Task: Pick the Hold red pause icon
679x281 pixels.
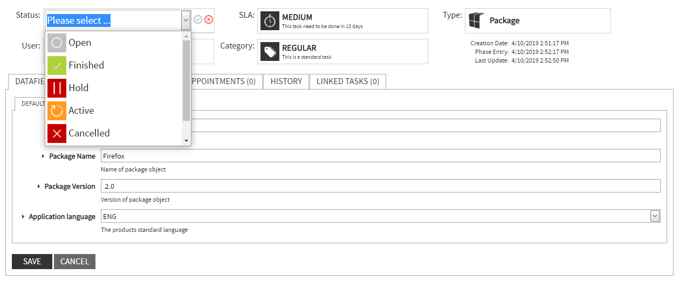Action: point(57,88)
